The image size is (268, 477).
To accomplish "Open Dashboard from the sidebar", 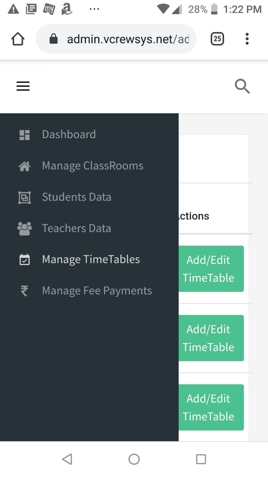I will [x=69, y=135].
